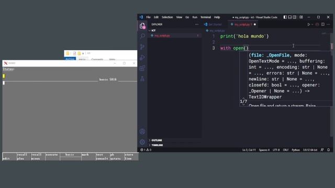
Task: Click the execute softkey
Action: (52, 157)
